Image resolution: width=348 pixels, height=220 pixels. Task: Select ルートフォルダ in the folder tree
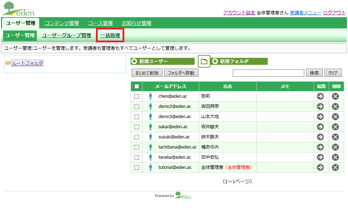pyautogui.click(x=27, y=63)
